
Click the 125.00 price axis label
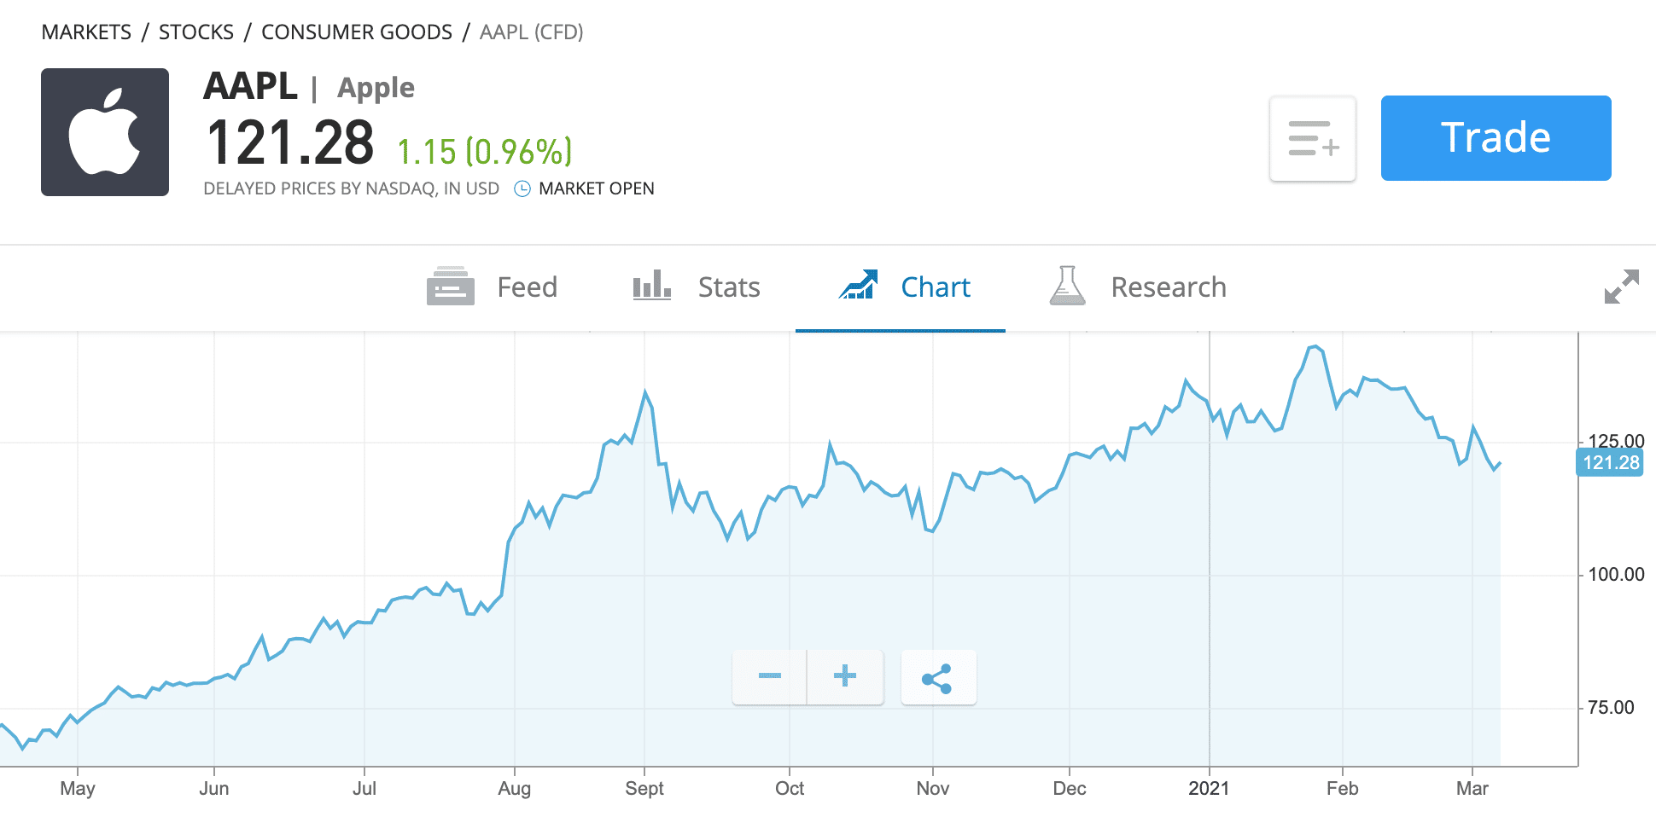tap(1616, 441)
